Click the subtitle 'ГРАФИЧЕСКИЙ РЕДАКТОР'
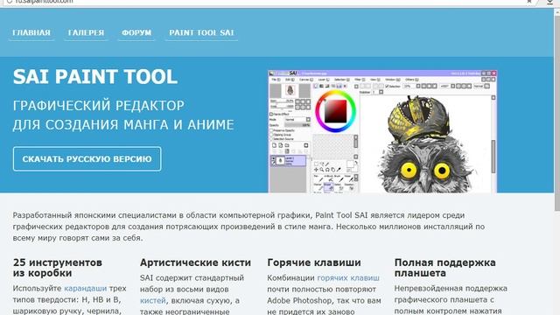This screenshot has width=560, height=315. [99, 106]
